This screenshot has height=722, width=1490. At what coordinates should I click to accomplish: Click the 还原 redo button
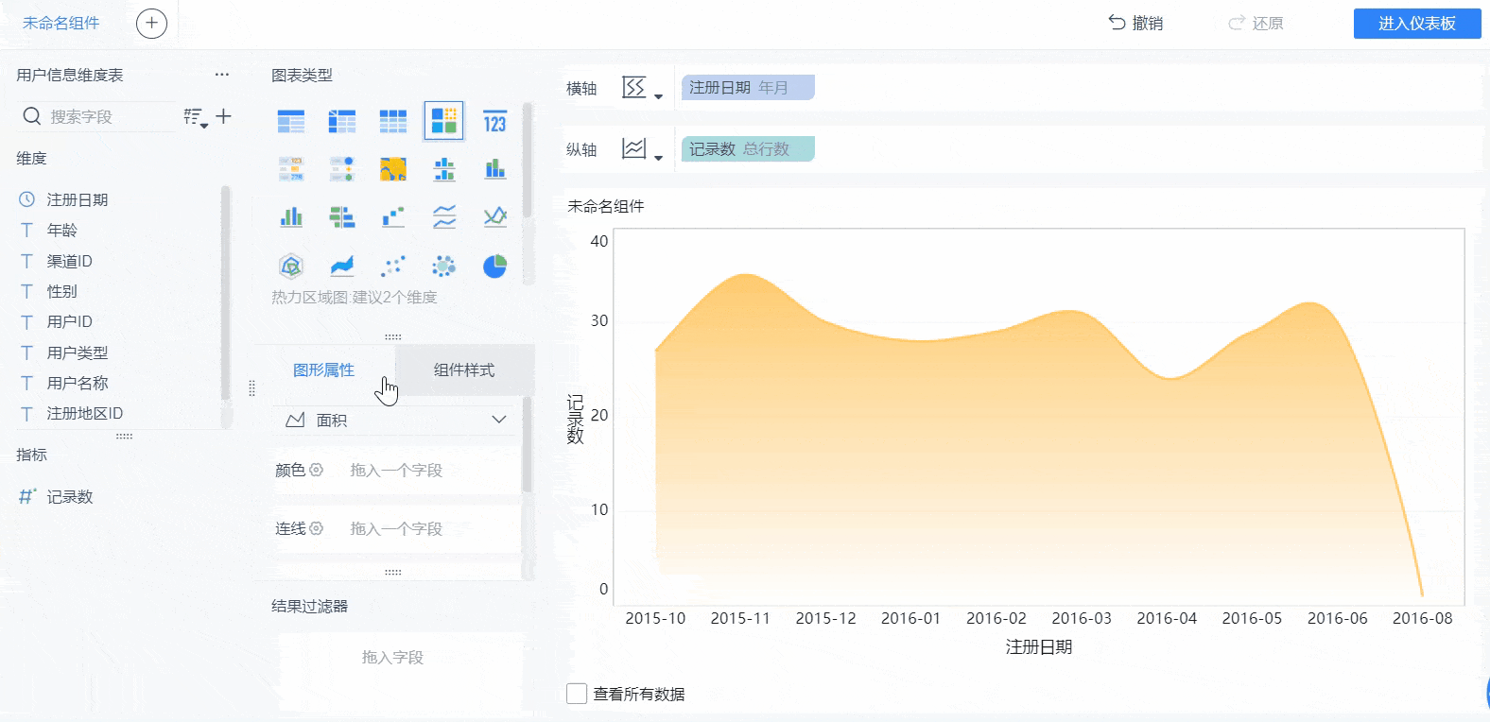1256,24
